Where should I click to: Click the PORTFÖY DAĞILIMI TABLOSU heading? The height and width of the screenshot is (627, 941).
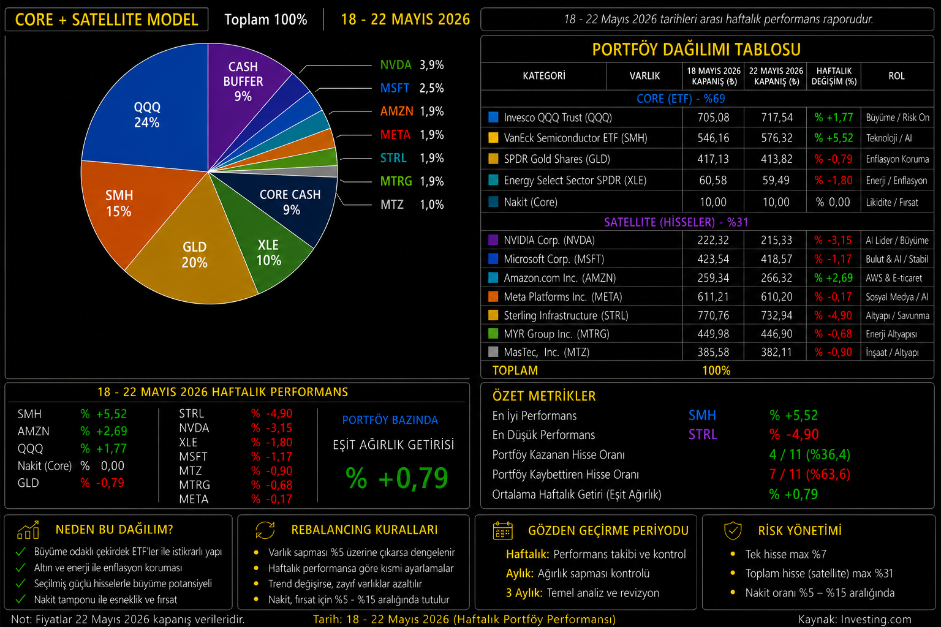[697, 50]
